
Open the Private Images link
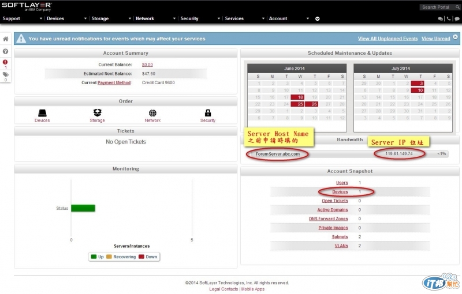point(333,228)
